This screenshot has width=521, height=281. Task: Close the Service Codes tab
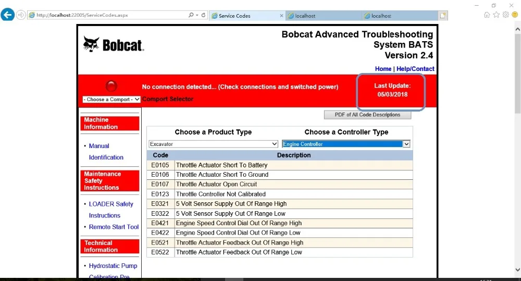pyautogui.click(x=281, y=16)
